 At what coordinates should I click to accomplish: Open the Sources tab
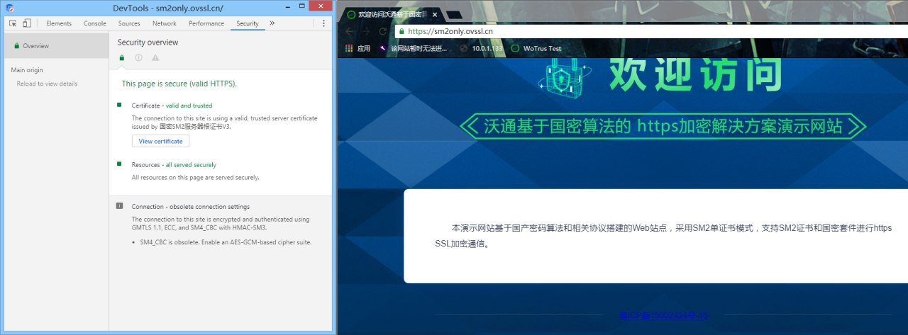click(129, 23)
